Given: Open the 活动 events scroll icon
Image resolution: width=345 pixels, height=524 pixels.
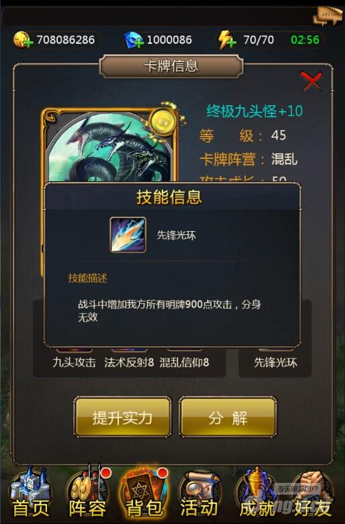Looking at the screenshot, I should coord(200,491).
